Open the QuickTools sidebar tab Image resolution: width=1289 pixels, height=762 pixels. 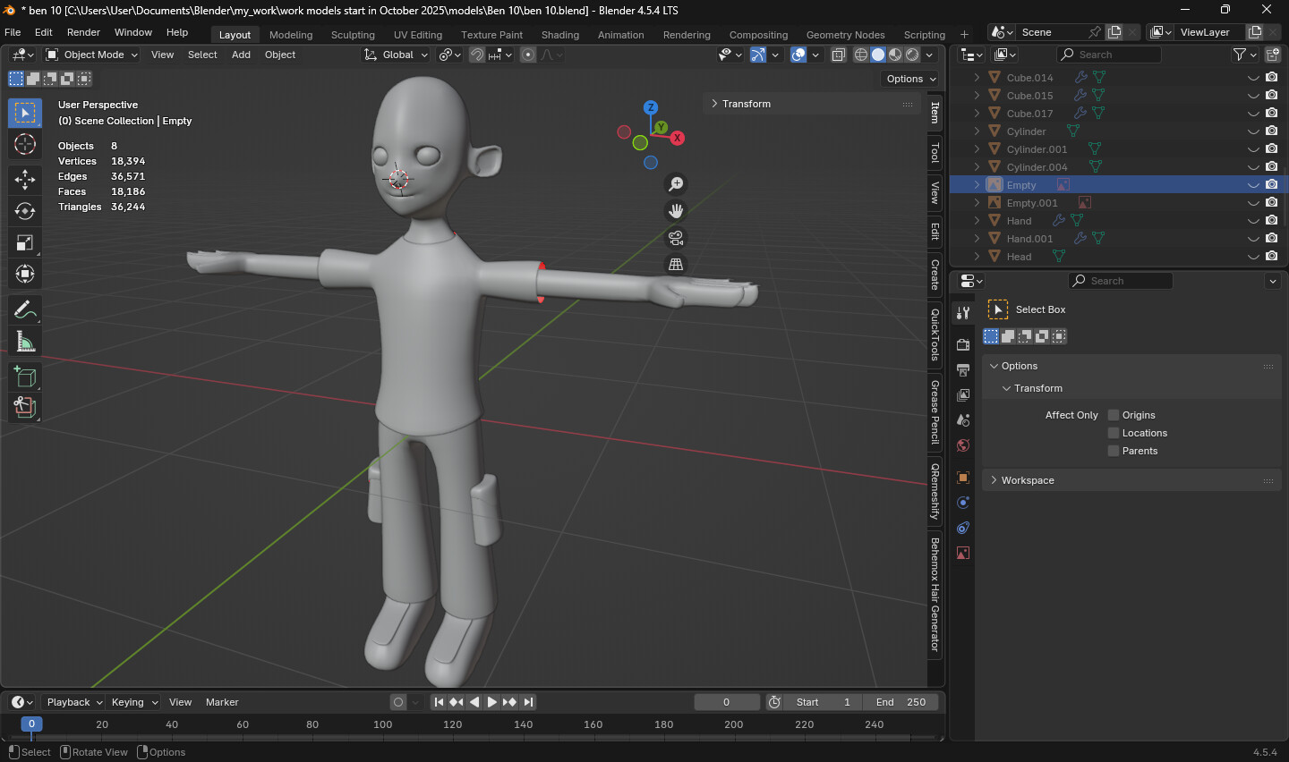tap(935, 334)
